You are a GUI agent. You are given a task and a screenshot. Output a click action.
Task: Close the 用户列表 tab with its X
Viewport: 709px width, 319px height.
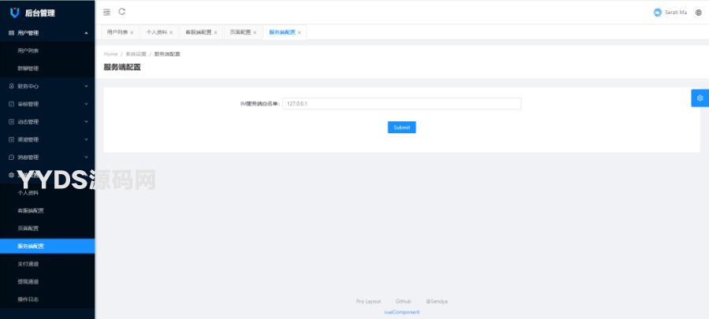point(132,32)
